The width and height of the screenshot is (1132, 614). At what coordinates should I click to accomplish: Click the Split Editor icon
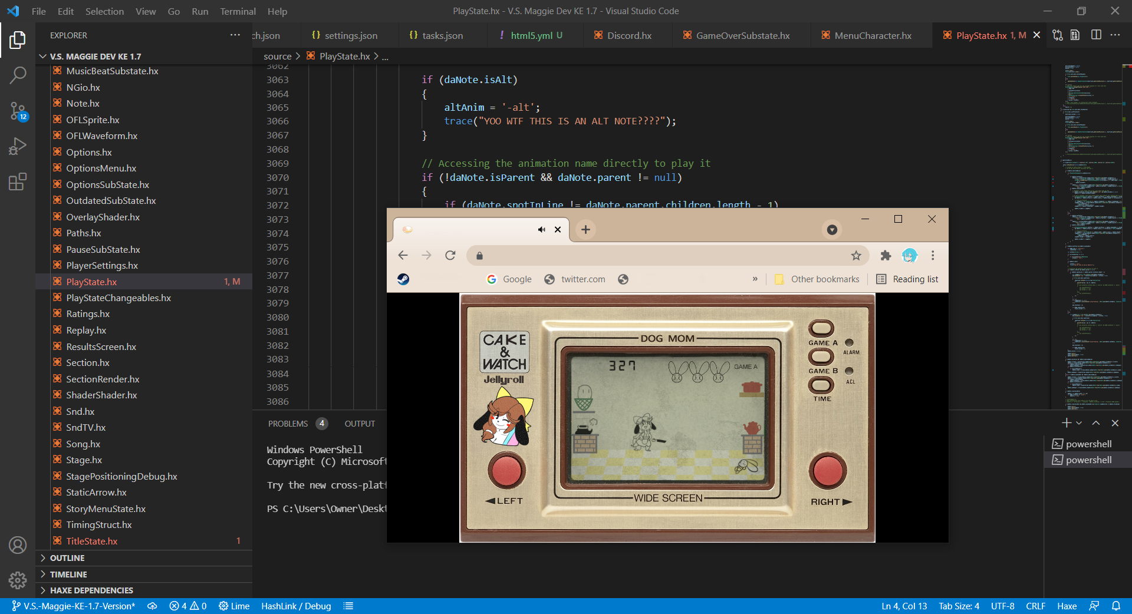(1096, 35)
